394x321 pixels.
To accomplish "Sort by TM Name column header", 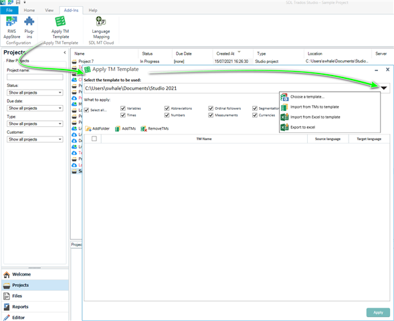I will (x=204, y=139).
